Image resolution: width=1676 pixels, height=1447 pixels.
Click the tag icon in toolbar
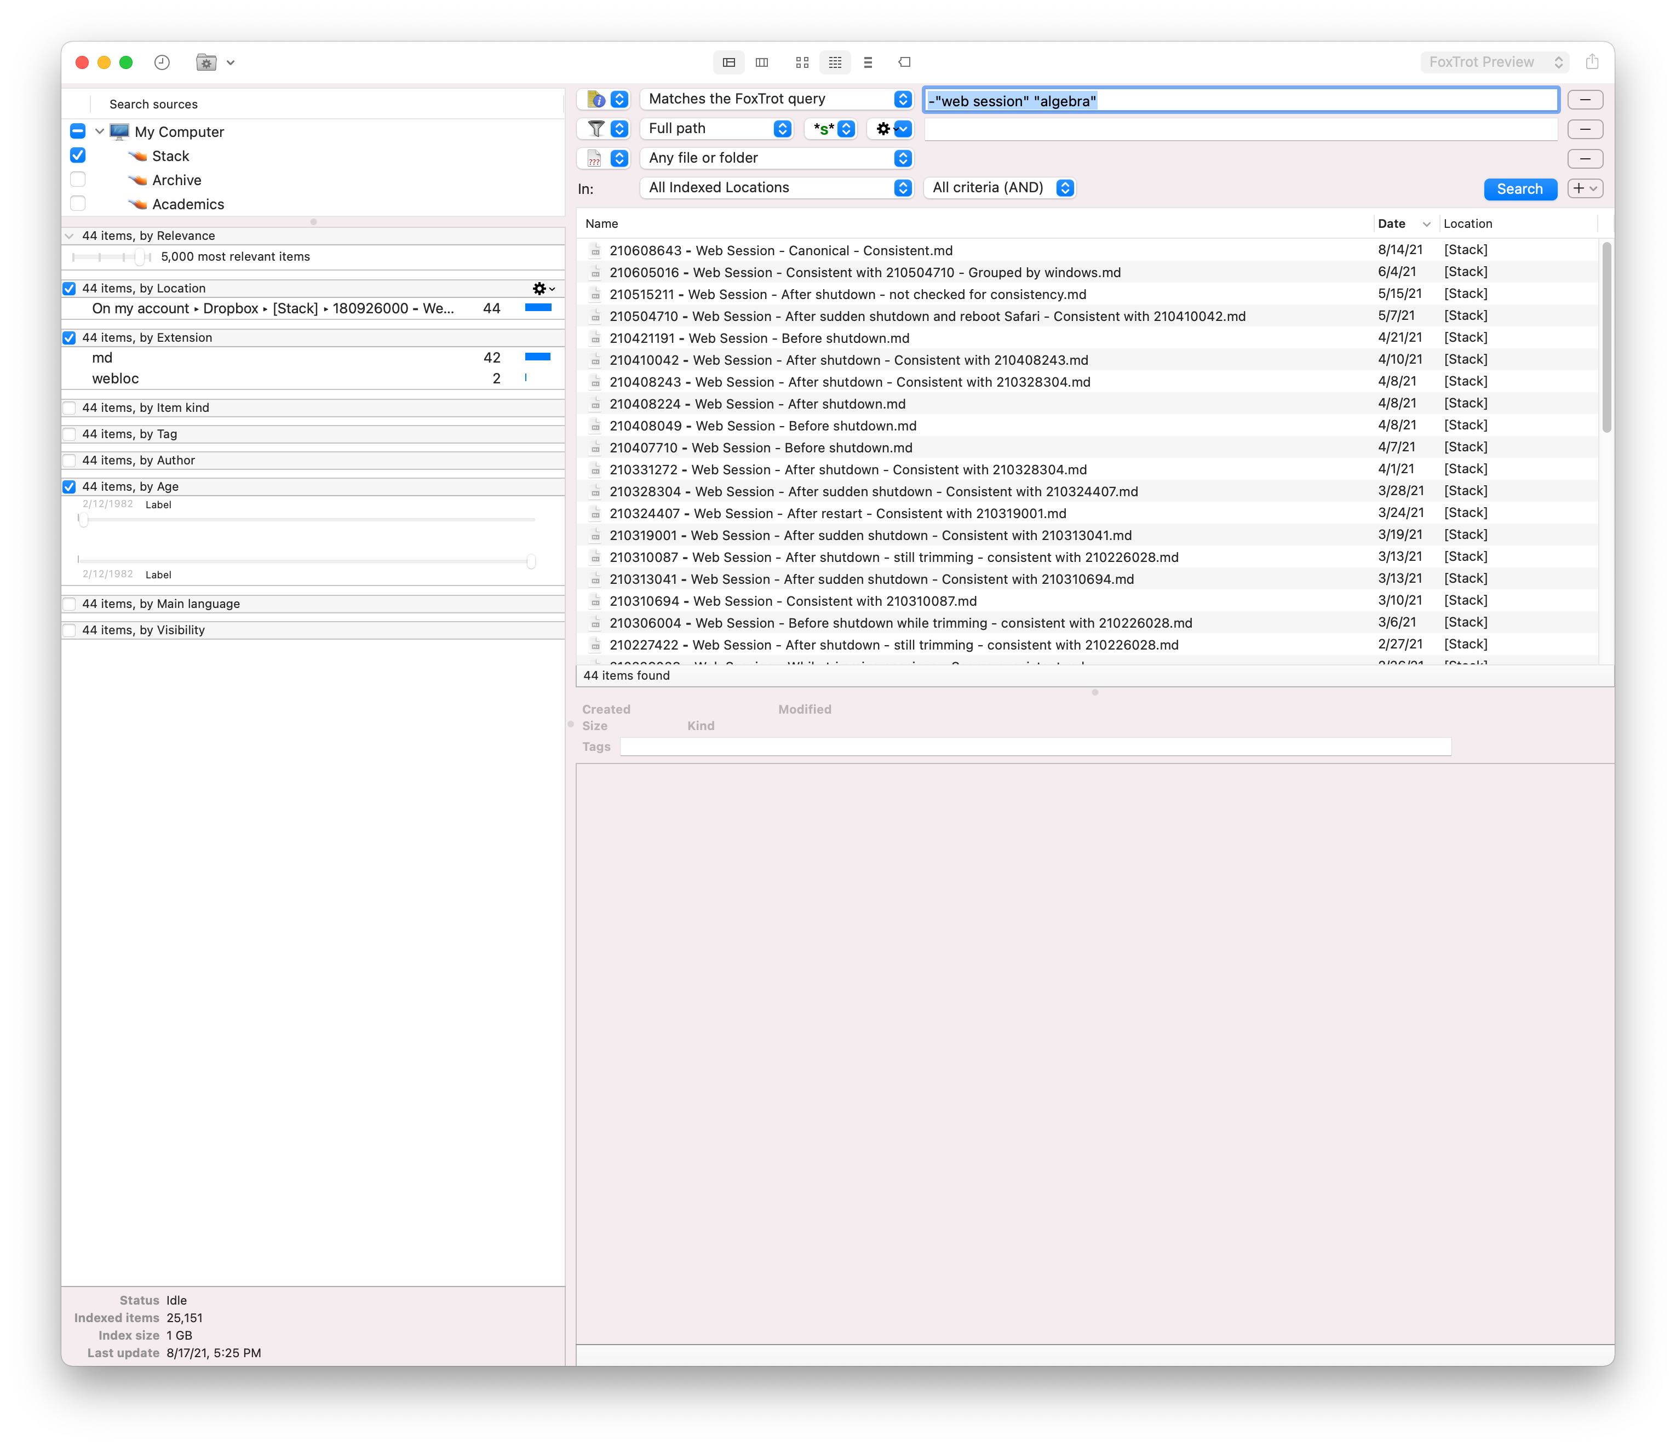(x=904, y=62)
